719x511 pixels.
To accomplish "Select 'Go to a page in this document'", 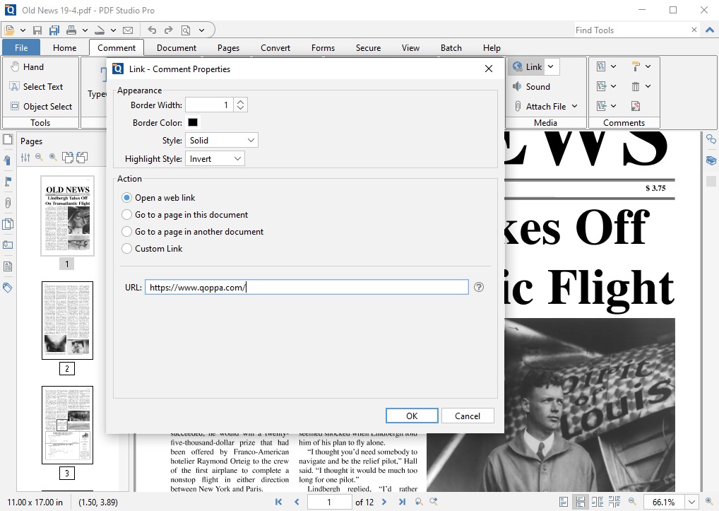I will (x=127, y=215).
